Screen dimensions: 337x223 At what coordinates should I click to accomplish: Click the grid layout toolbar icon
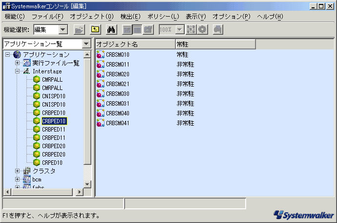point(191,29)
